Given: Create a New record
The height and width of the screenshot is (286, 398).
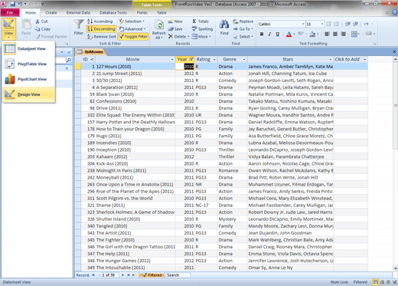Looking at the screenshot, I should (x=175, y=21).
